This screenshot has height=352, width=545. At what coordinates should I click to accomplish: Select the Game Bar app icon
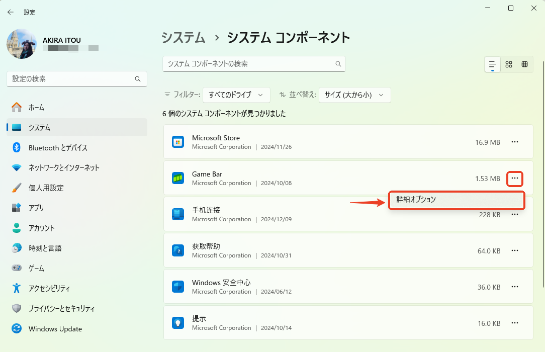[177, 178]
